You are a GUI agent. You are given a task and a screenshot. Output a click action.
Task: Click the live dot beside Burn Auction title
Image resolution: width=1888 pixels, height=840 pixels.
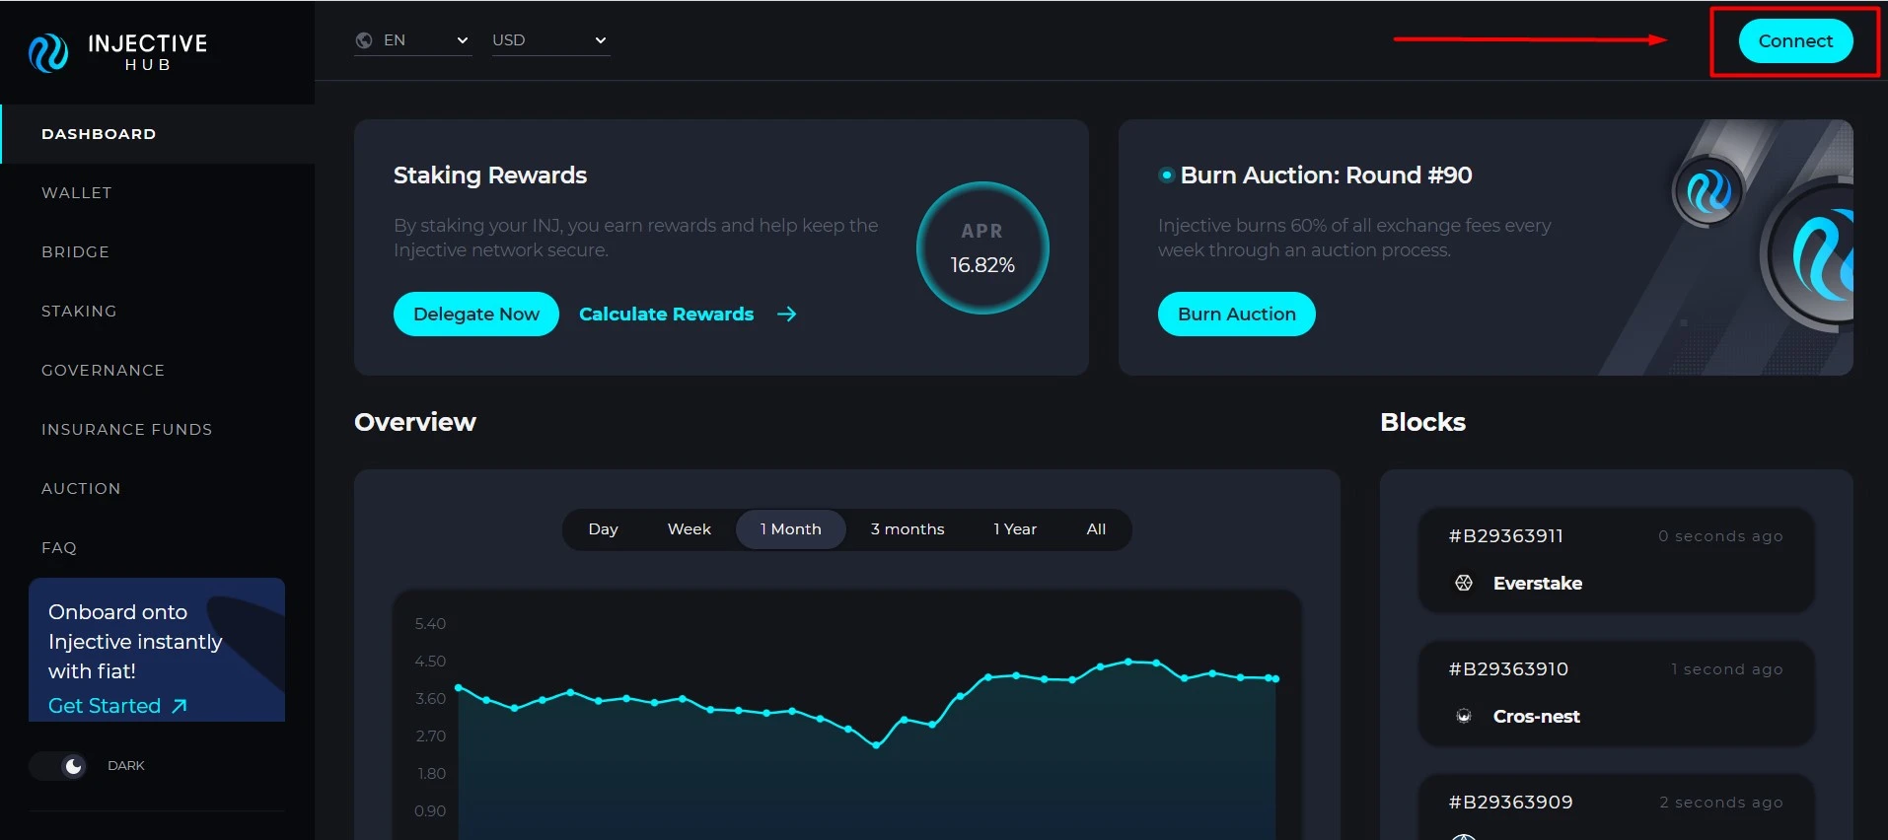click(1167, 175)
